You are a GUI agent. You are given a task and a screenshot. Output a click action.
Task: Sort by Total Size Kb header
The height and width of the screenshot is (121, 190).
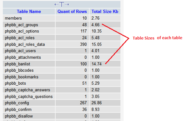click(x=105, y=11)
